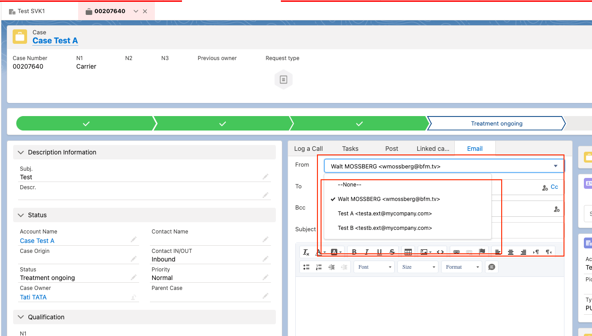This screenshot has width=592, height=336.
Task: Click the contact lookup icon in Bcc field
Action: pos(557,209)
